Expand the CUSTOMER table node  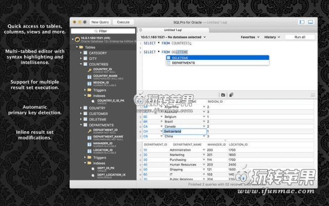point(80,113)
